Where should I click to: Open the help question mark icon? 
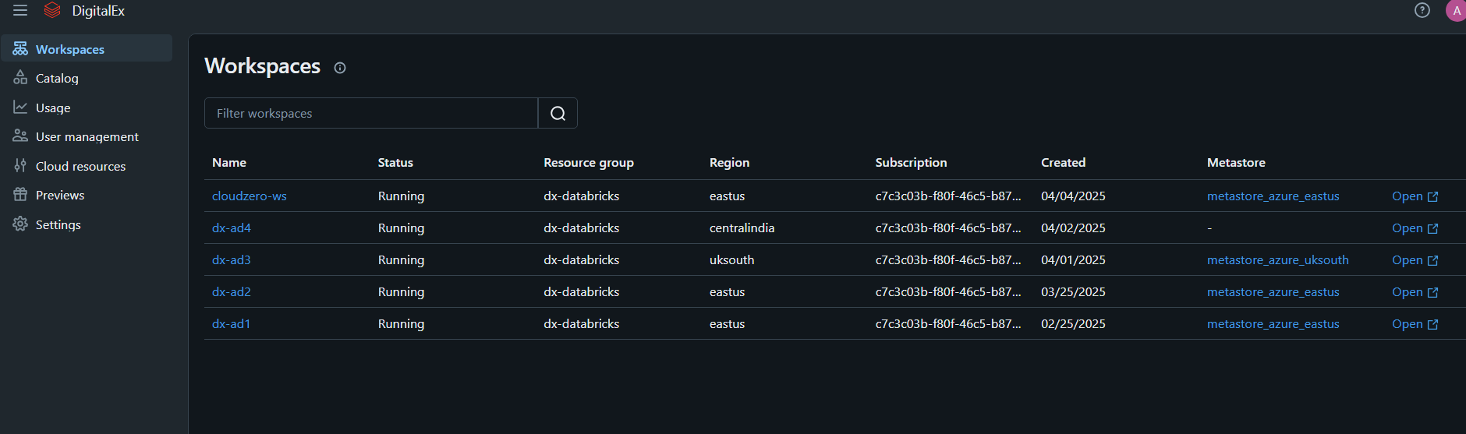pos(1422,10)
